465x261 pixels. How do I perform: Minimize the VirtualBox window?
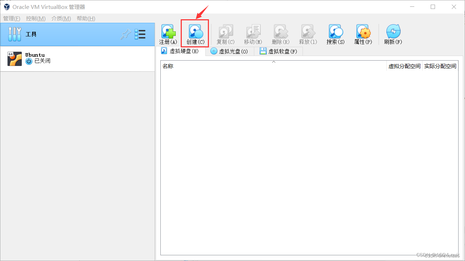[412, 7]
